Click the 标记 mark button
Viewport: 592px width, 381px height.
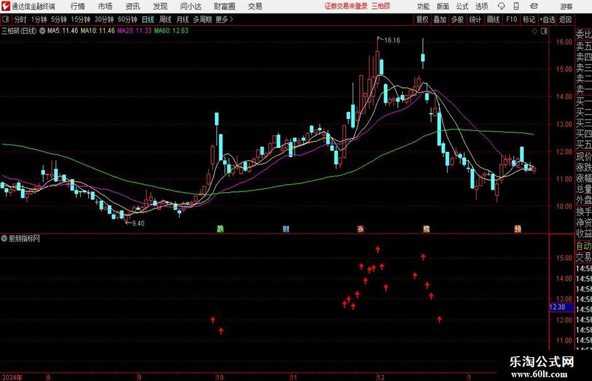[x=529, y=19]
